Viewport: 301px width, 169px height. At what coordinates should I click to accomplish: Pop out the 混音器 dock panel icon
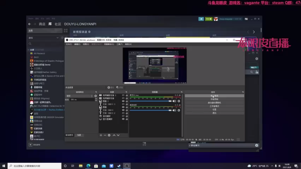tap(182, 92)
